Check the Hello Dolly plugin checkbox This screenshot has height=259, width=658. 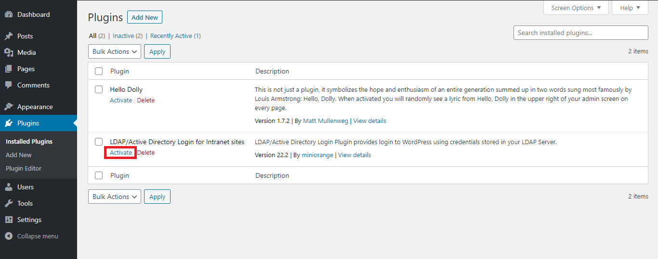point(99,89)
